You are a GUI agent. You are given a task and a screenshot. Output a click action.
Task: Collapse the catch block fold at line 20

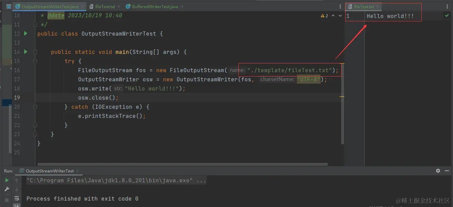(x=35, y=107)
